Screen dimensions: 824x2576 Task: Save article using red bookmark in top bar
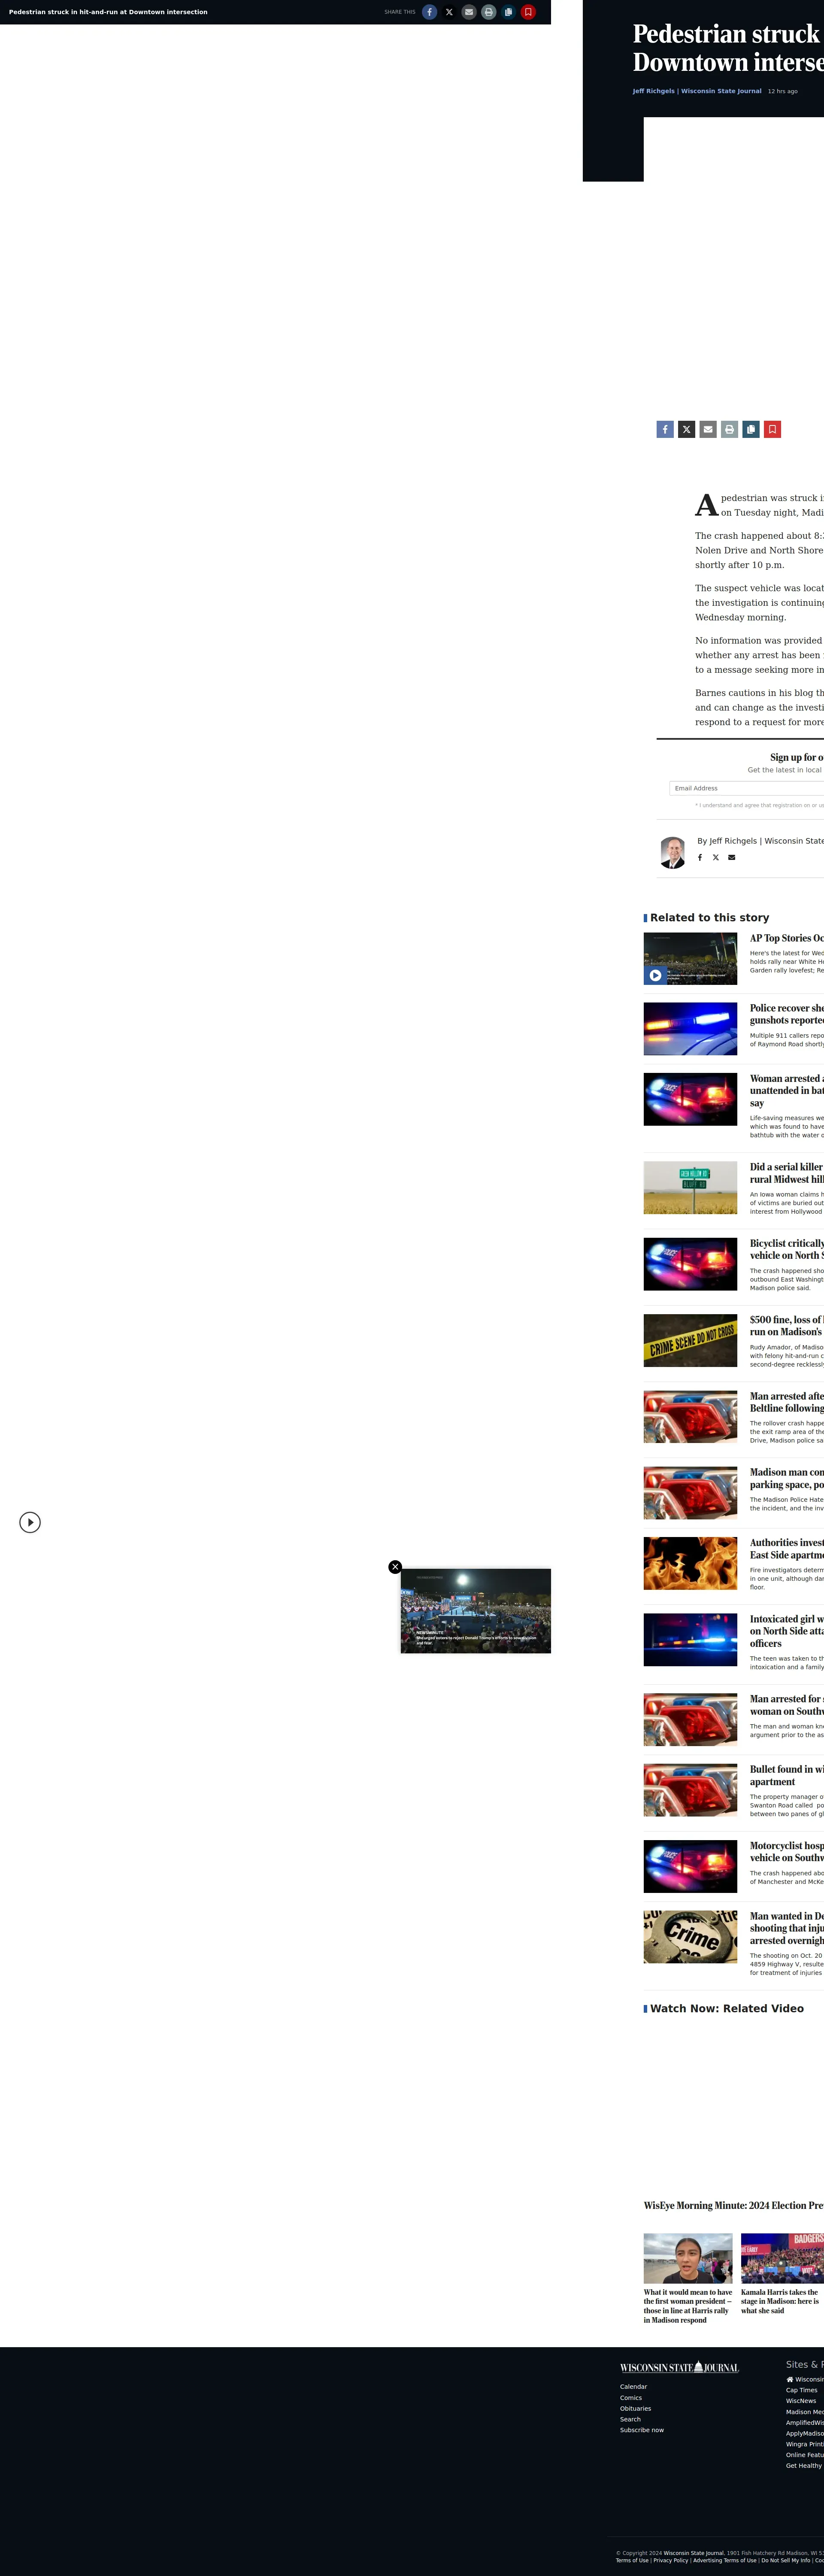pyautogui.click(x=528, y=12)
